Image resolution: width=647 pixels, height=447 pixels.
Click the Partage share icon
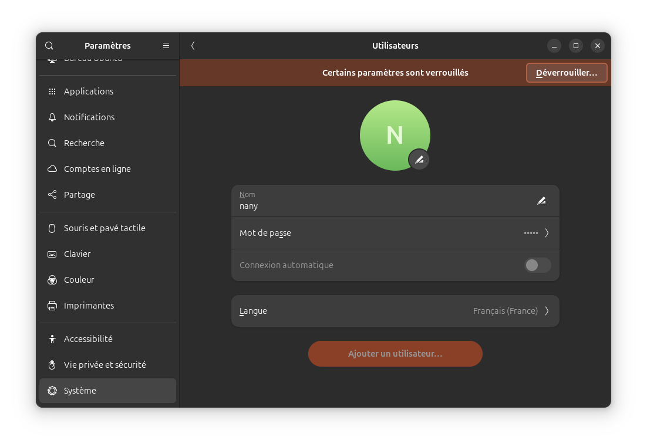pyautogui.click(x=52, y=195)
